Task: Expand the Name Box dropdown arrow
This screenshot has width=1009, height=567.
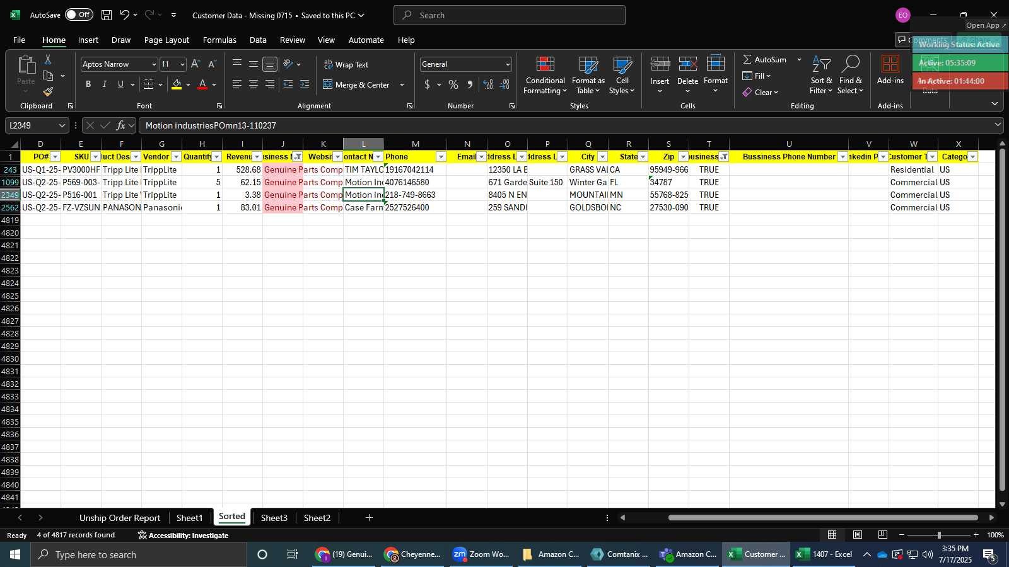Action: click(x=62, y=125)
